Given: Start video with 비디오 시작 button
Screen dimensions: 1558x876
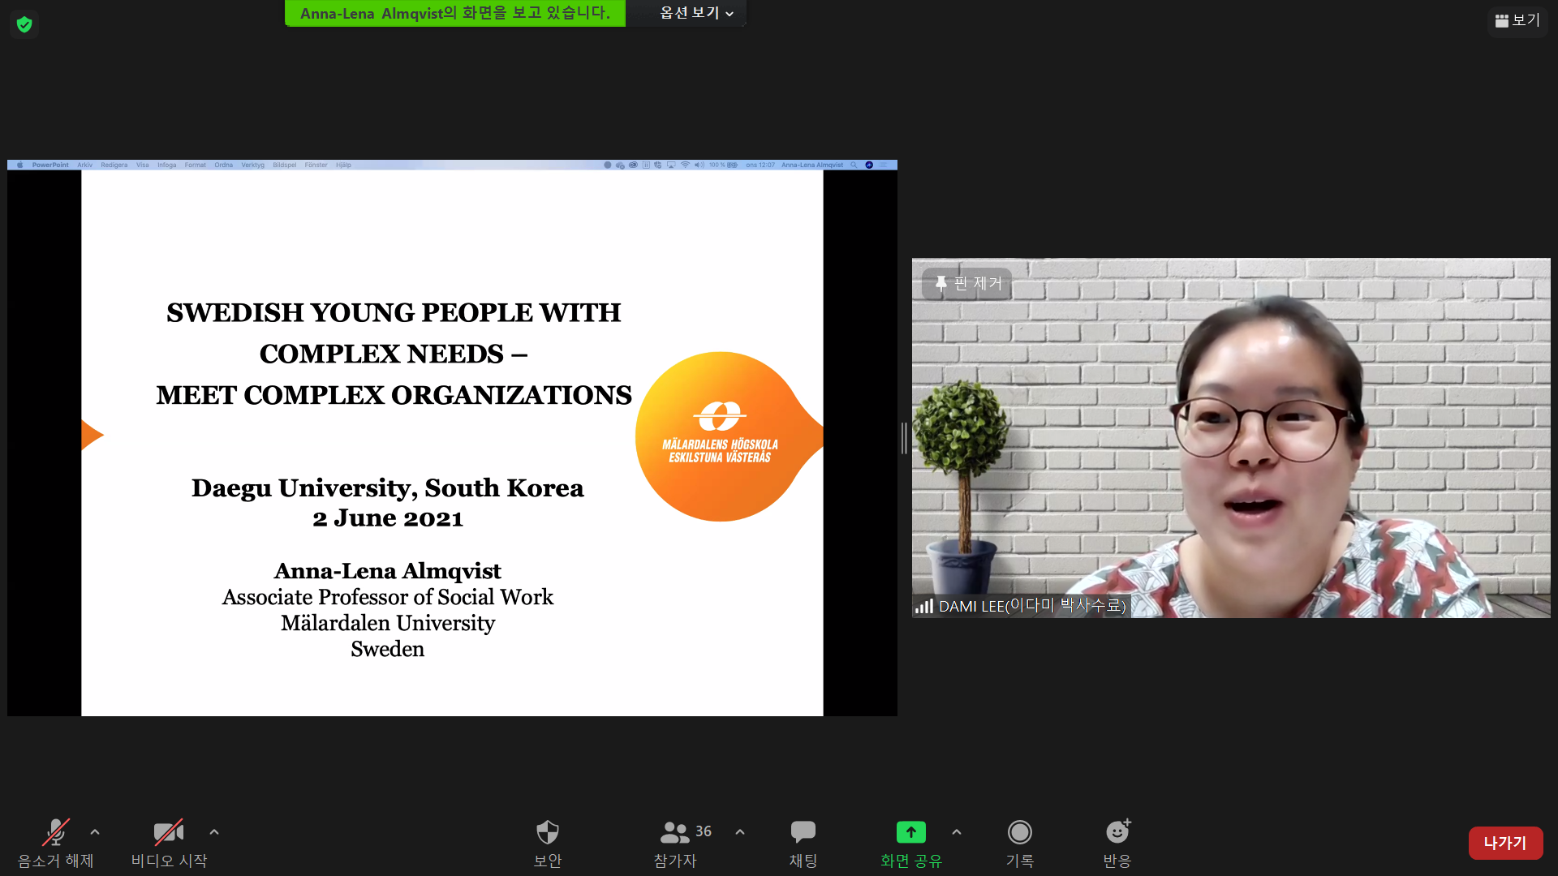Looking at the screenshot, I should point(169,842).
